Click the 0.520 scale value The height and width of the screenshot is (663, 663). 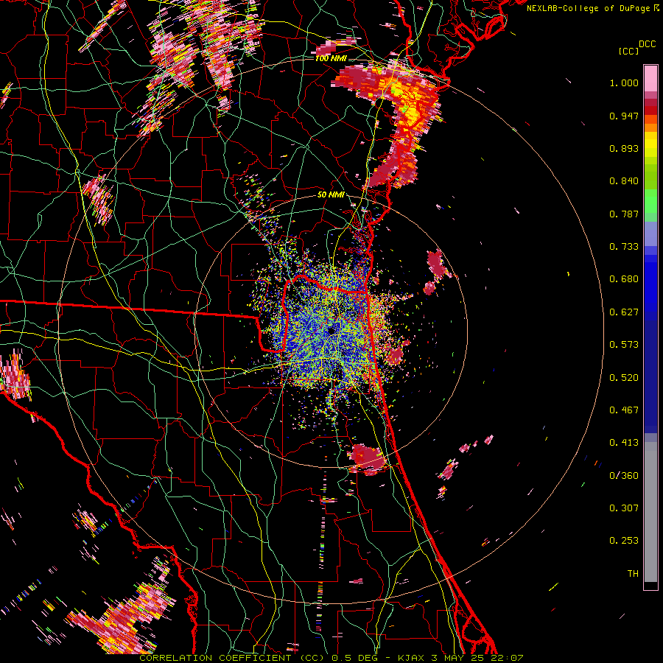pos(624,378)
